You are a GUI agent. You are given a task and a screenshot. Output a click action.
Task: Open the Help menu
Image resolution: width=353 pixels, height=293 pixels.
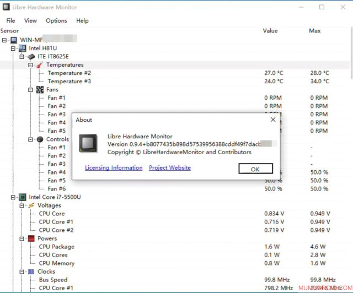[x=82, y=21]
